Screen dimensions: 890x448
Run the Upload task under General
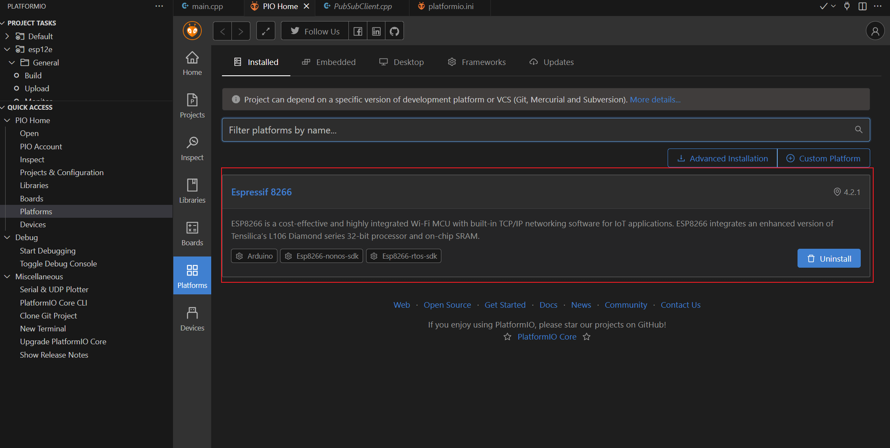(x=37, y=89)
